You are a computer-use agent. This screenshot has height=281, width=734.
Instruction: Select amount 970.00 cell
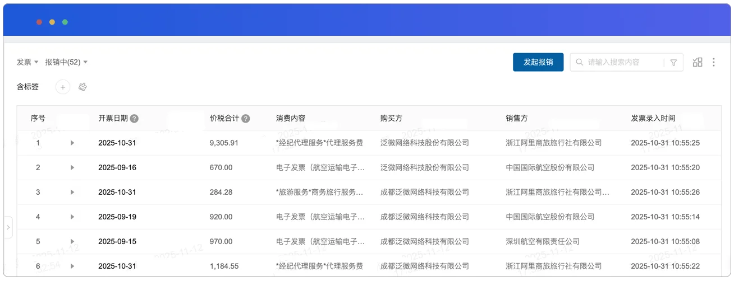221,241
